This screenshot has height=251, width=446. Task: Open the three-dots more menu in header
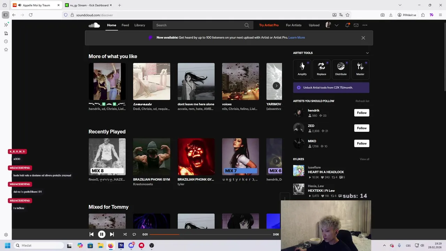click(365, 25)
